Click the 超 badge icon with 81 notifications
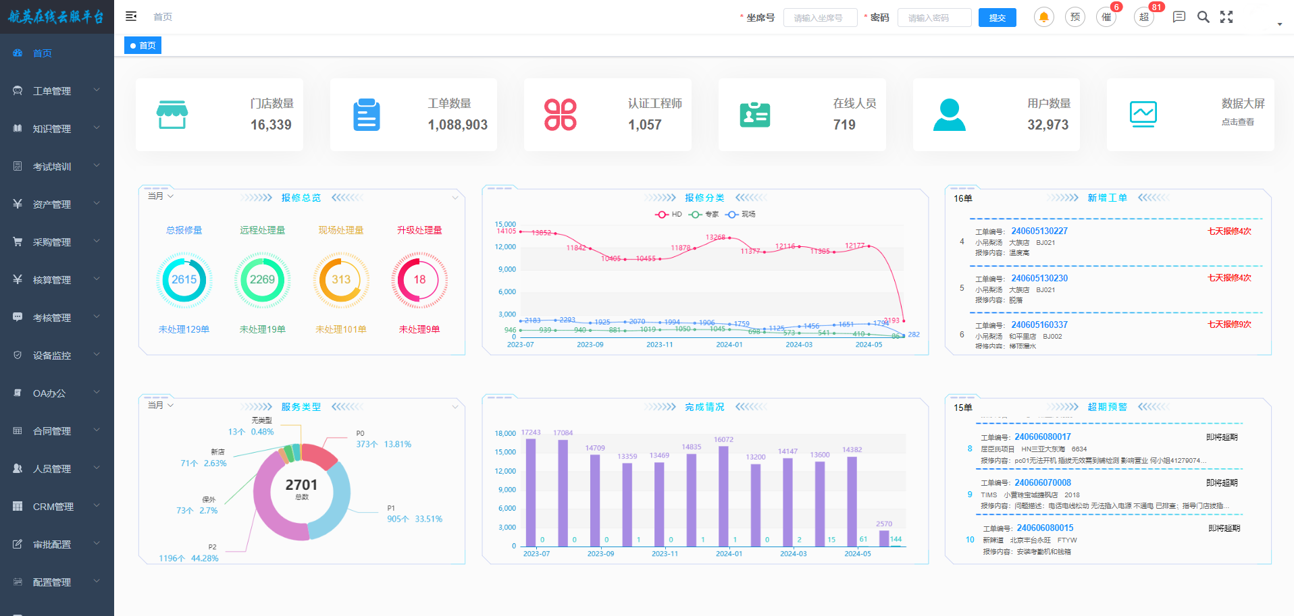 (1143, 18)
